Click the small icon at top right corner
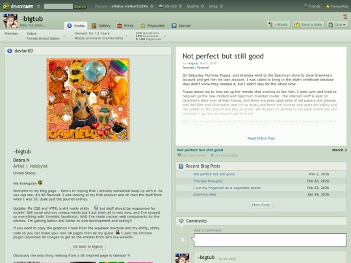The image size is (351, 263). tap(345, 16)
